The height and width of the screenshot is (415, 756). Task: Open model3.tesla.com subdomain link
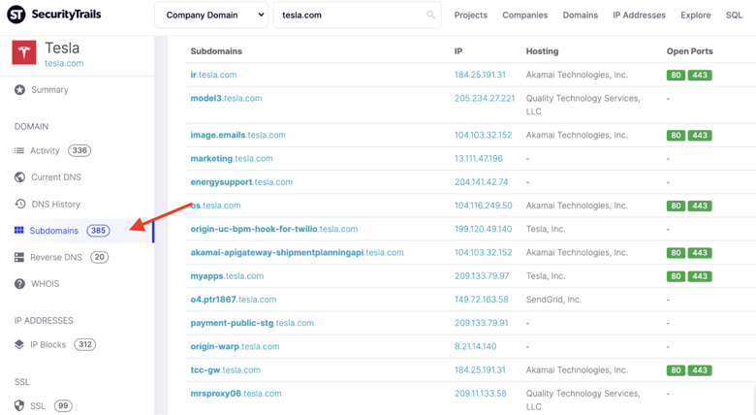(226, 99)
